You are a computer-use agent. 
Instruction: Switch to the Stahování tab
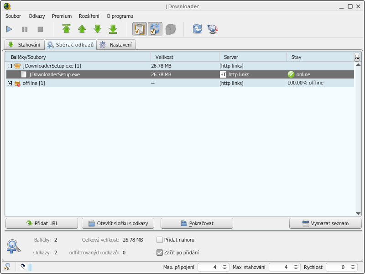[x=25, y=44]
